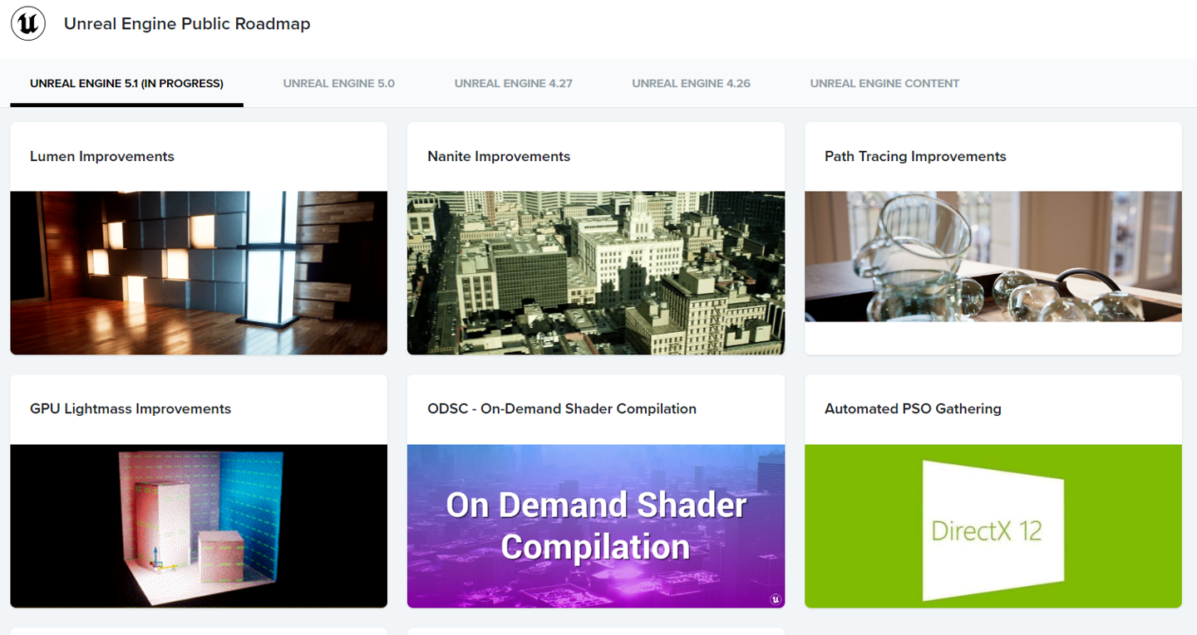
Task: Switch to the Unreal Engine 5.0 tab
Action: pos(339,83)
